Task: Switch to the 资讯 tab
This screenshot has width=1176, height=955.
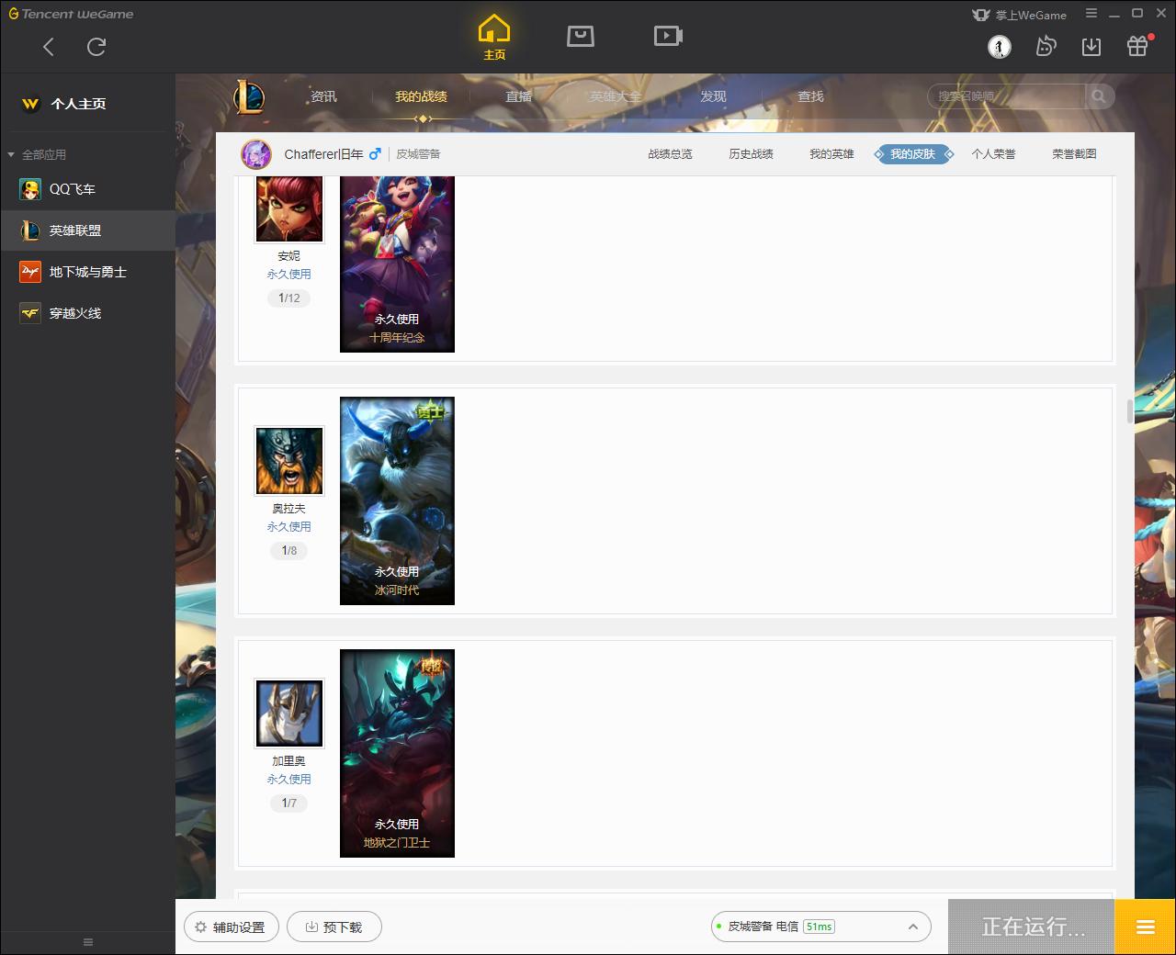Action: (323, 96)
